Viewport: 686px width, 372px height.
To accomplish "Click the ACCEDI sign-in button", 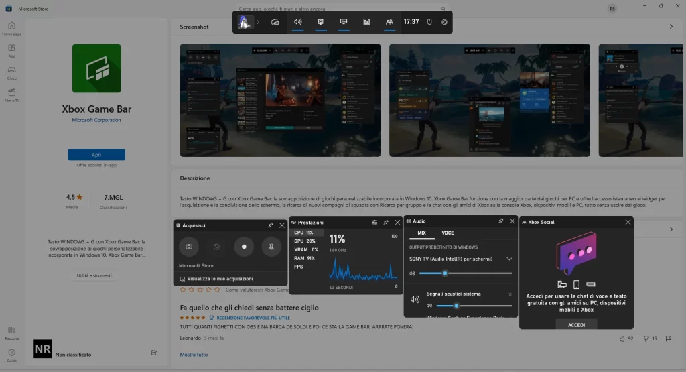I will point(576,324).
